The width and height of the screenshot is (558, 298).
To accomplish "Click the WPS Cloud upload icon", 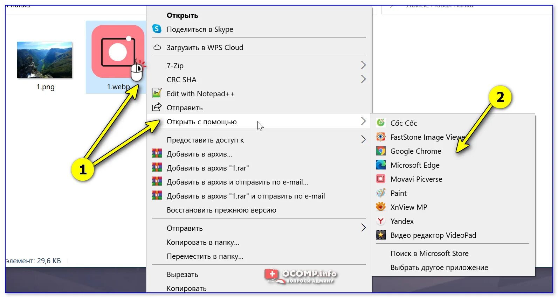I will [x=157, y=47].
